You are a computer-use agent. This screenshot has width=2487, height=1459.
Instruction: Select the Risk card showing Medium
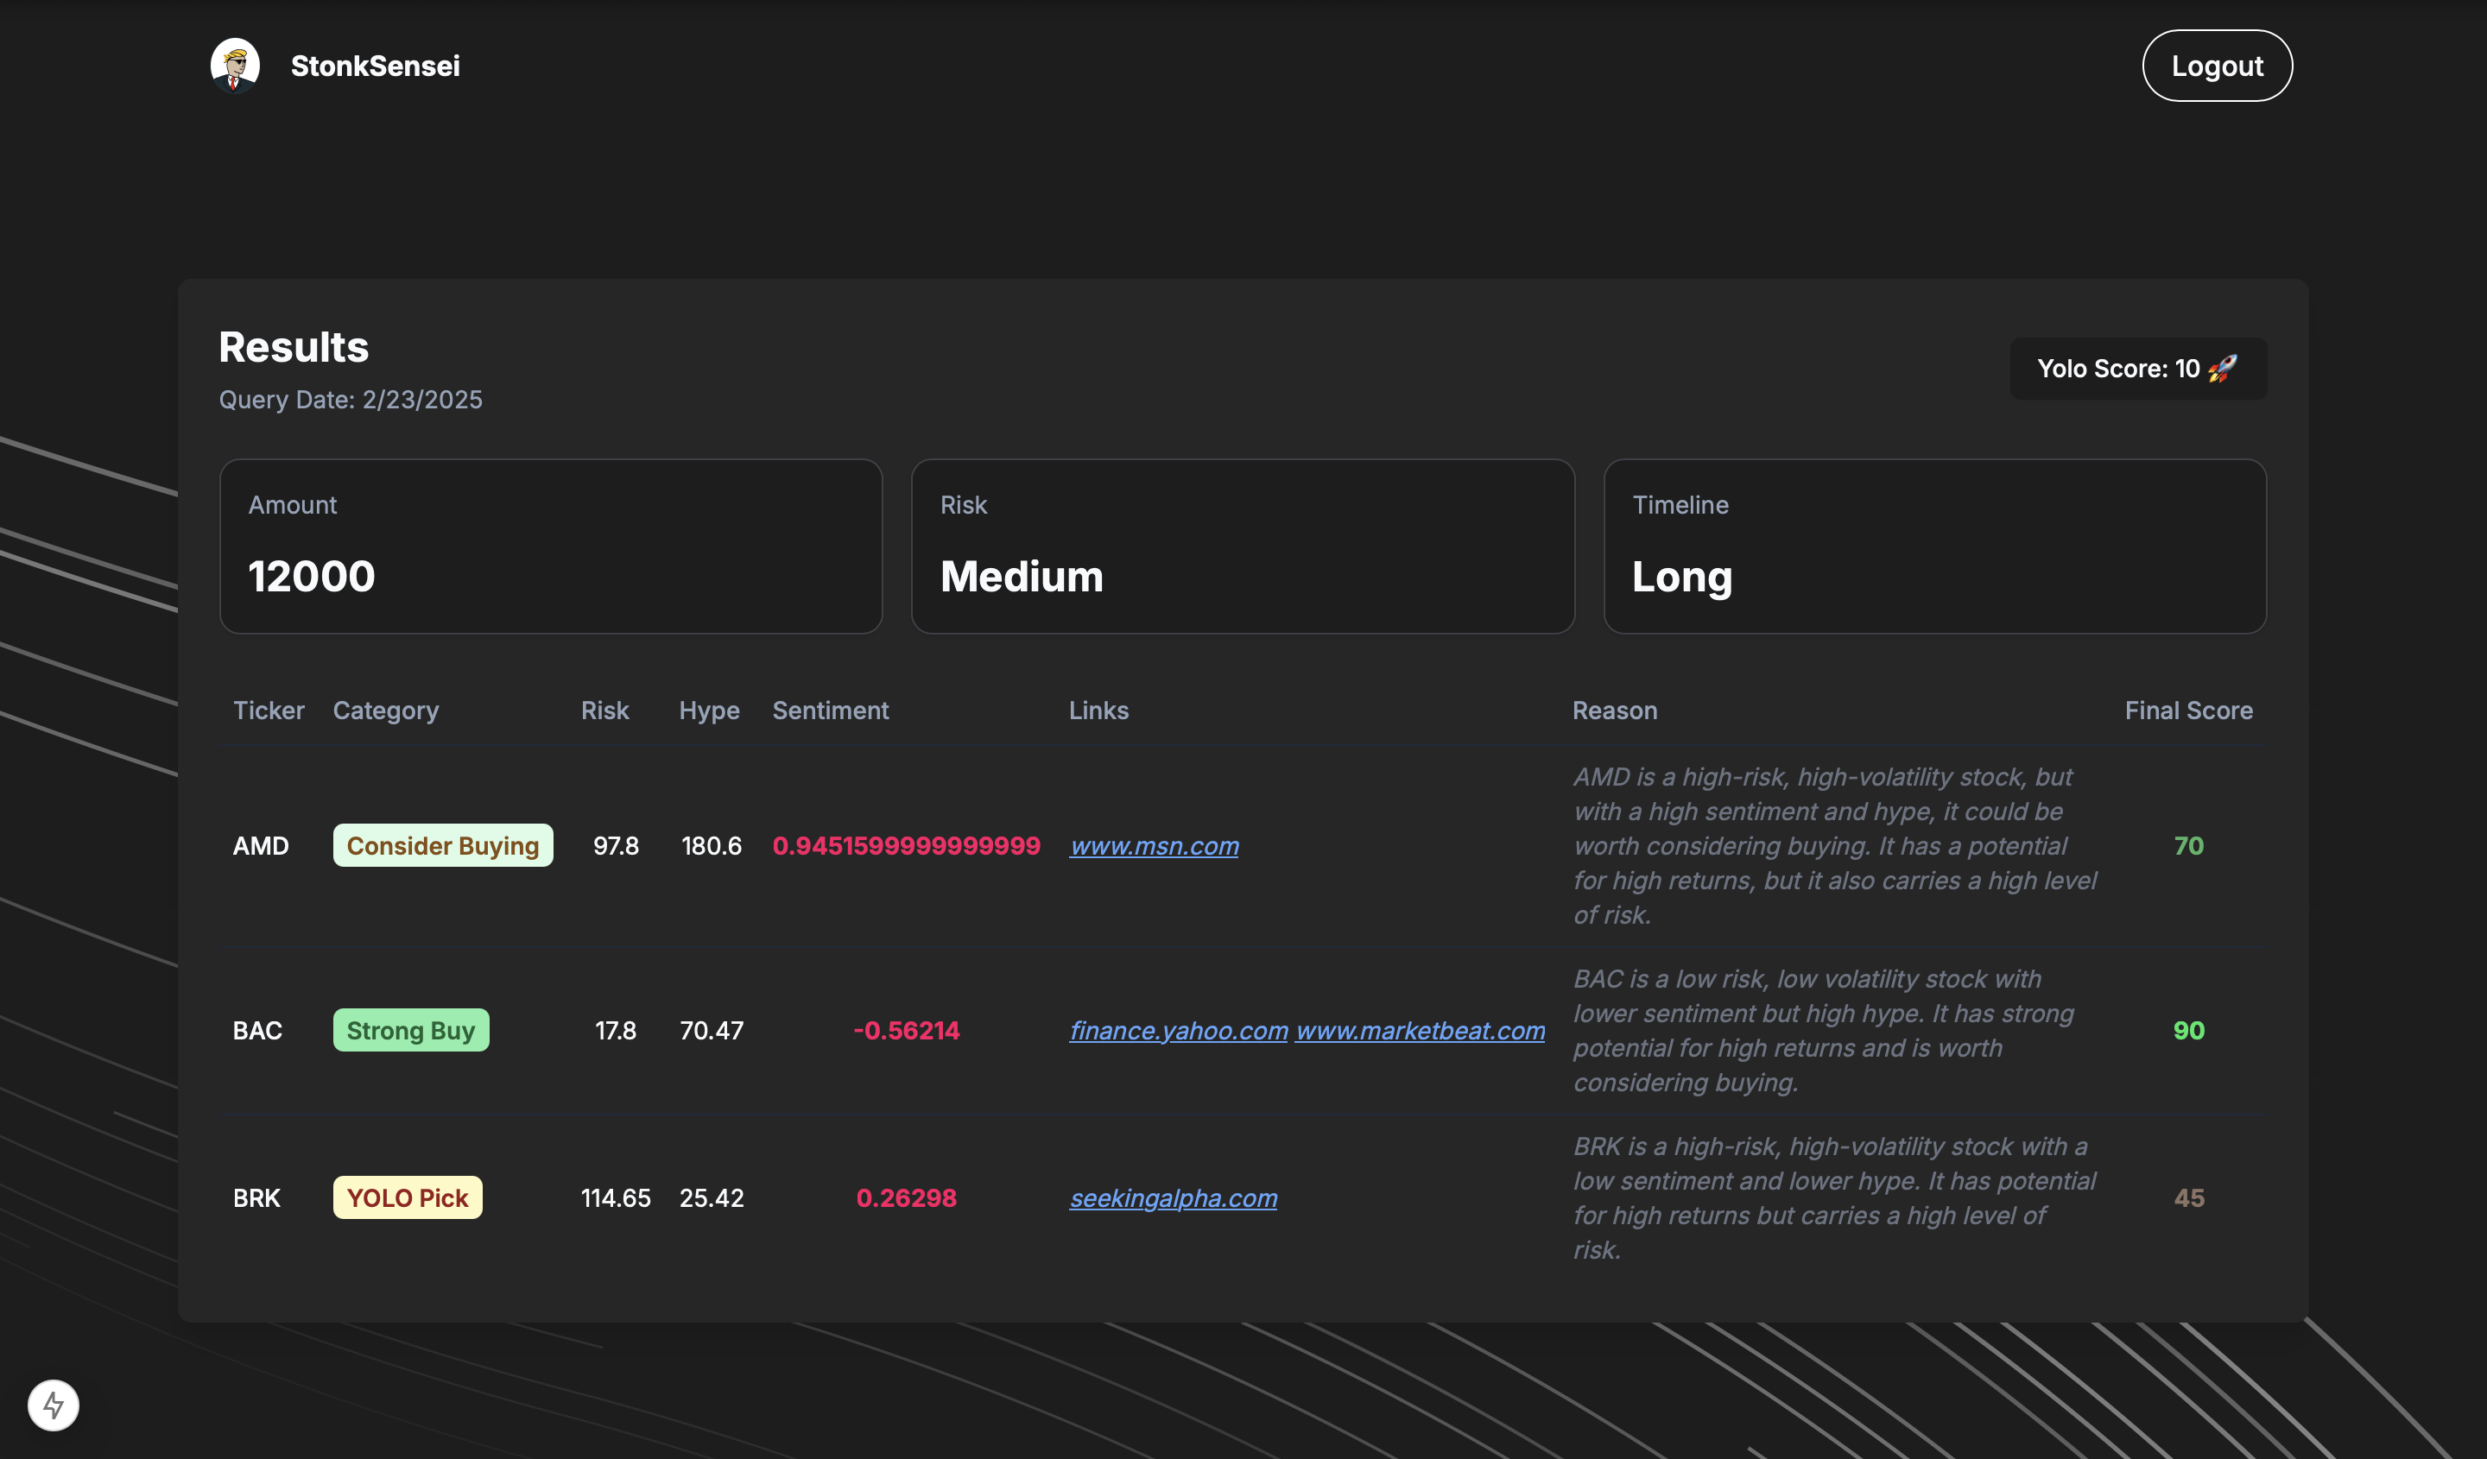[x=1243, y=546]
